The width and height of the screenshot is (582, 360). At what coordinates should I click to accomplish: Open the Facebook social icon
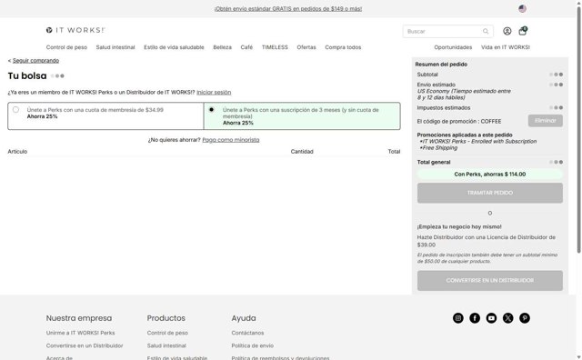pyautogui.click(x=475, y=318)
